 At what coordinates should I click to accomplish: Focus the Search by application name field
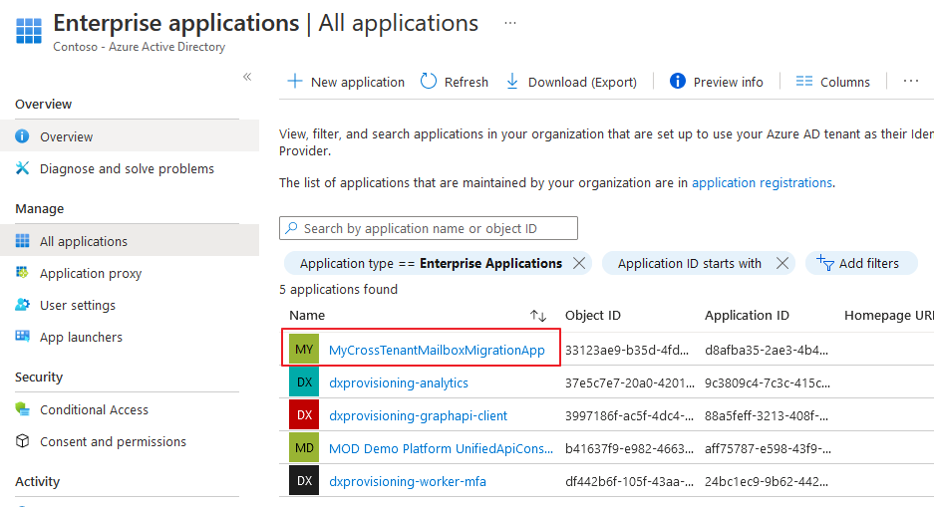pyautogui.click(x=429, y=228)
